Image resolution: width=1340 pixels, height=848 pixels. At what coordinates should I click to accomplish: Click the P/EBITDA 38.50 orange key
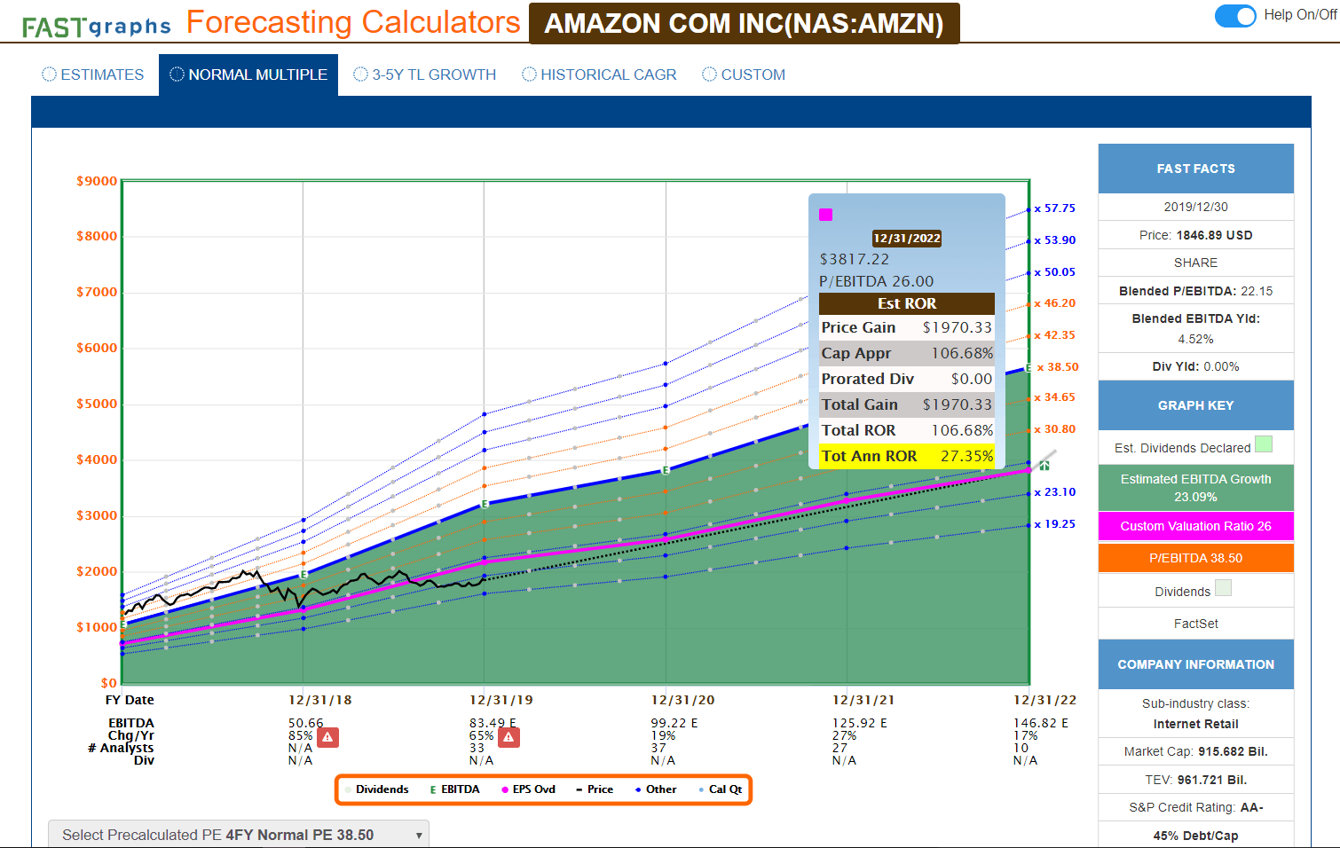1195,558
